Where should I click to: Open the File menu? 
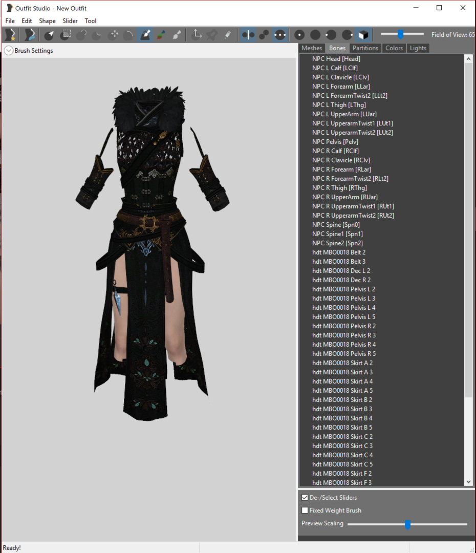coord(10,21)
